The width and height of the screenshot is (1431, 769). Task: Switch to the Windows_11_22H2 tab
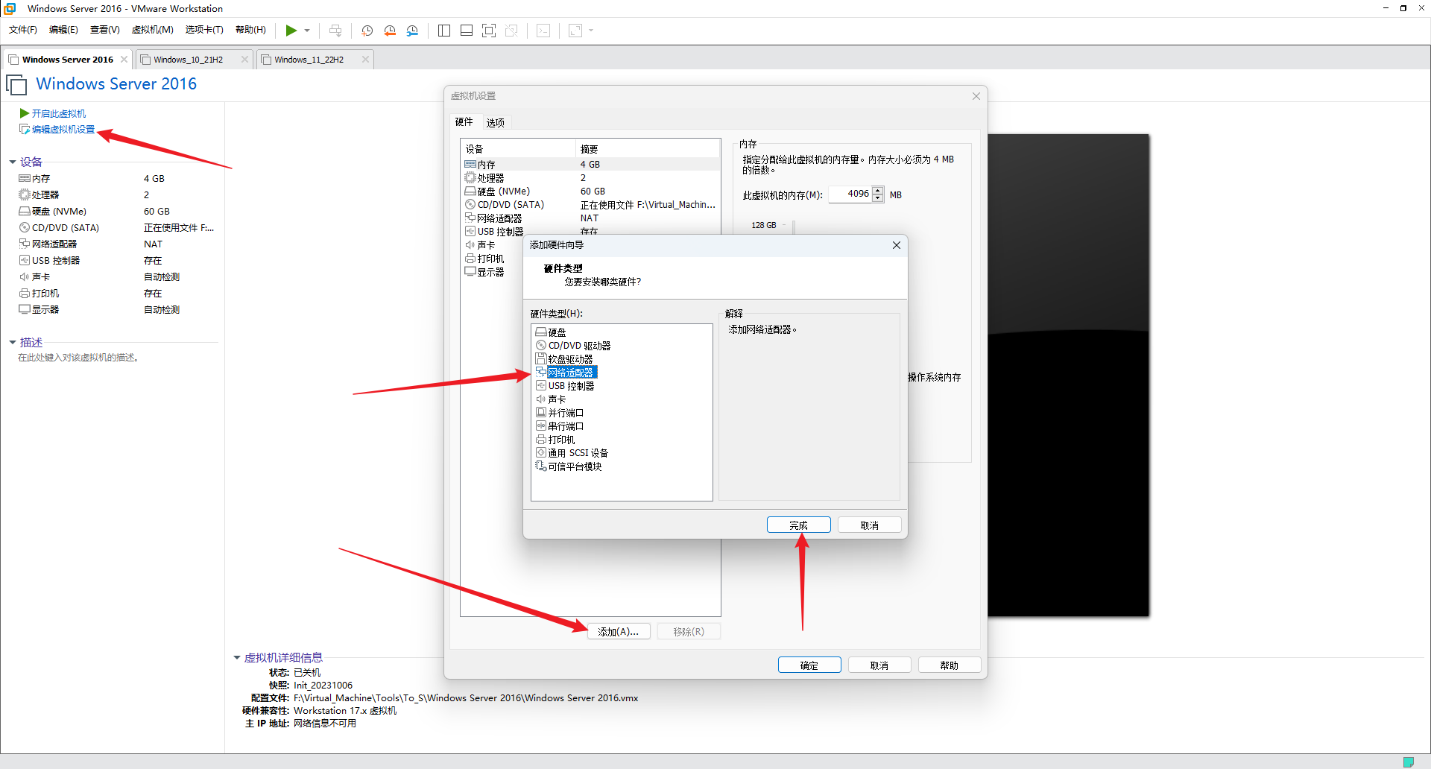(x=309, y=60)
